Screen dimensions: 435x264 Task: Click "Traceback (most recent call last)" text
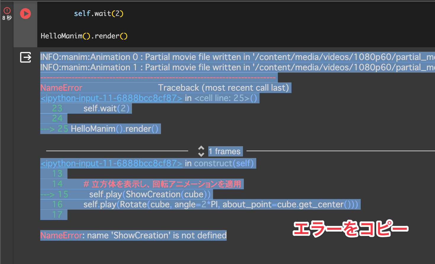223,88
